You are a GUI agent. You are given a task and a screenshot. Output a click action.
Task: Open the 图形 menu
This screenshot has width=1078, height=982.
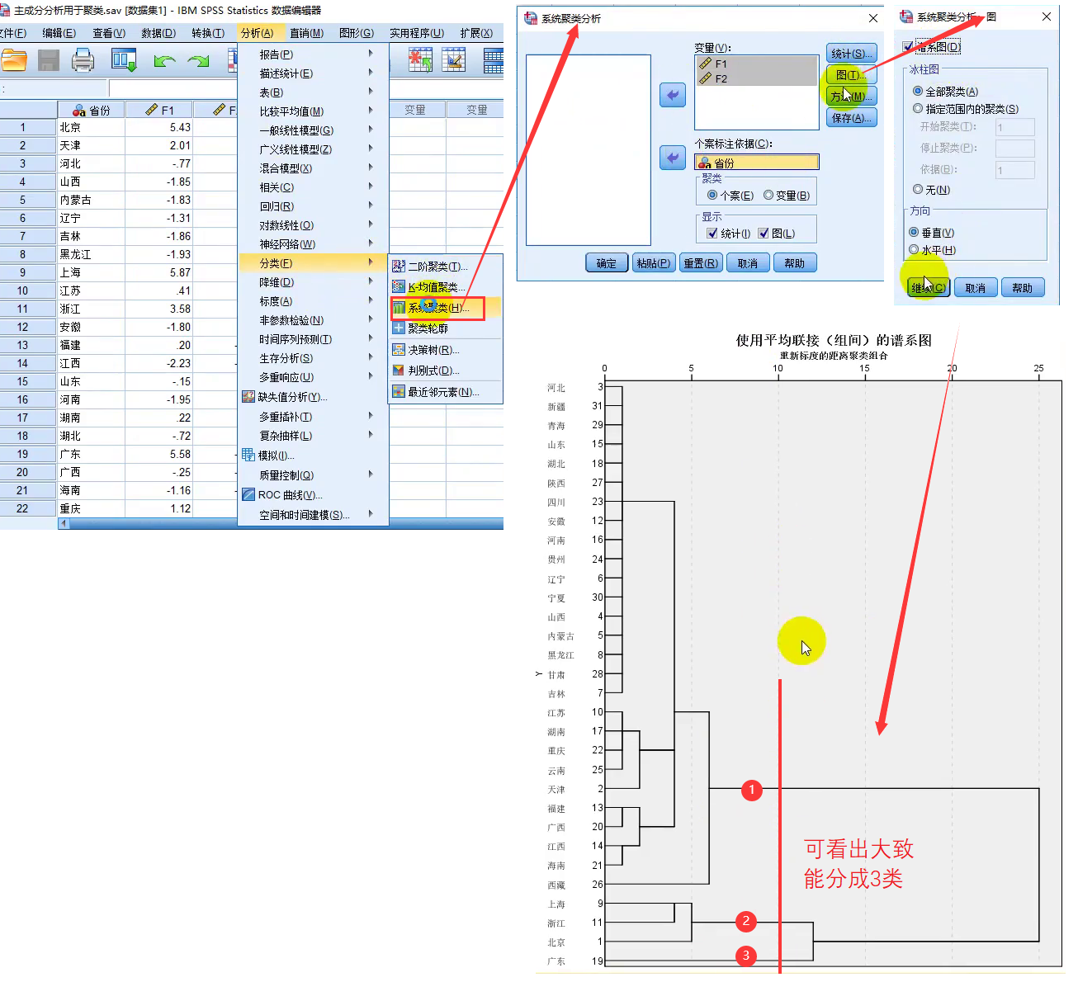[x=357, y=33]
